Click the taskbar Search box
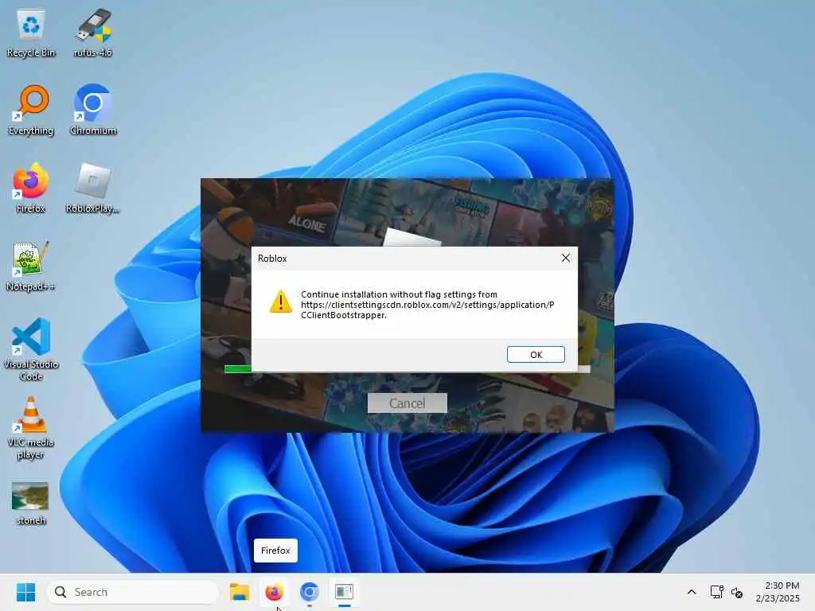 (133, 592)
